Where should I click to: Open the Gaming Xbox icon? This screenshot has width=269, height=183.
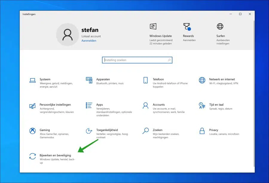32,131
